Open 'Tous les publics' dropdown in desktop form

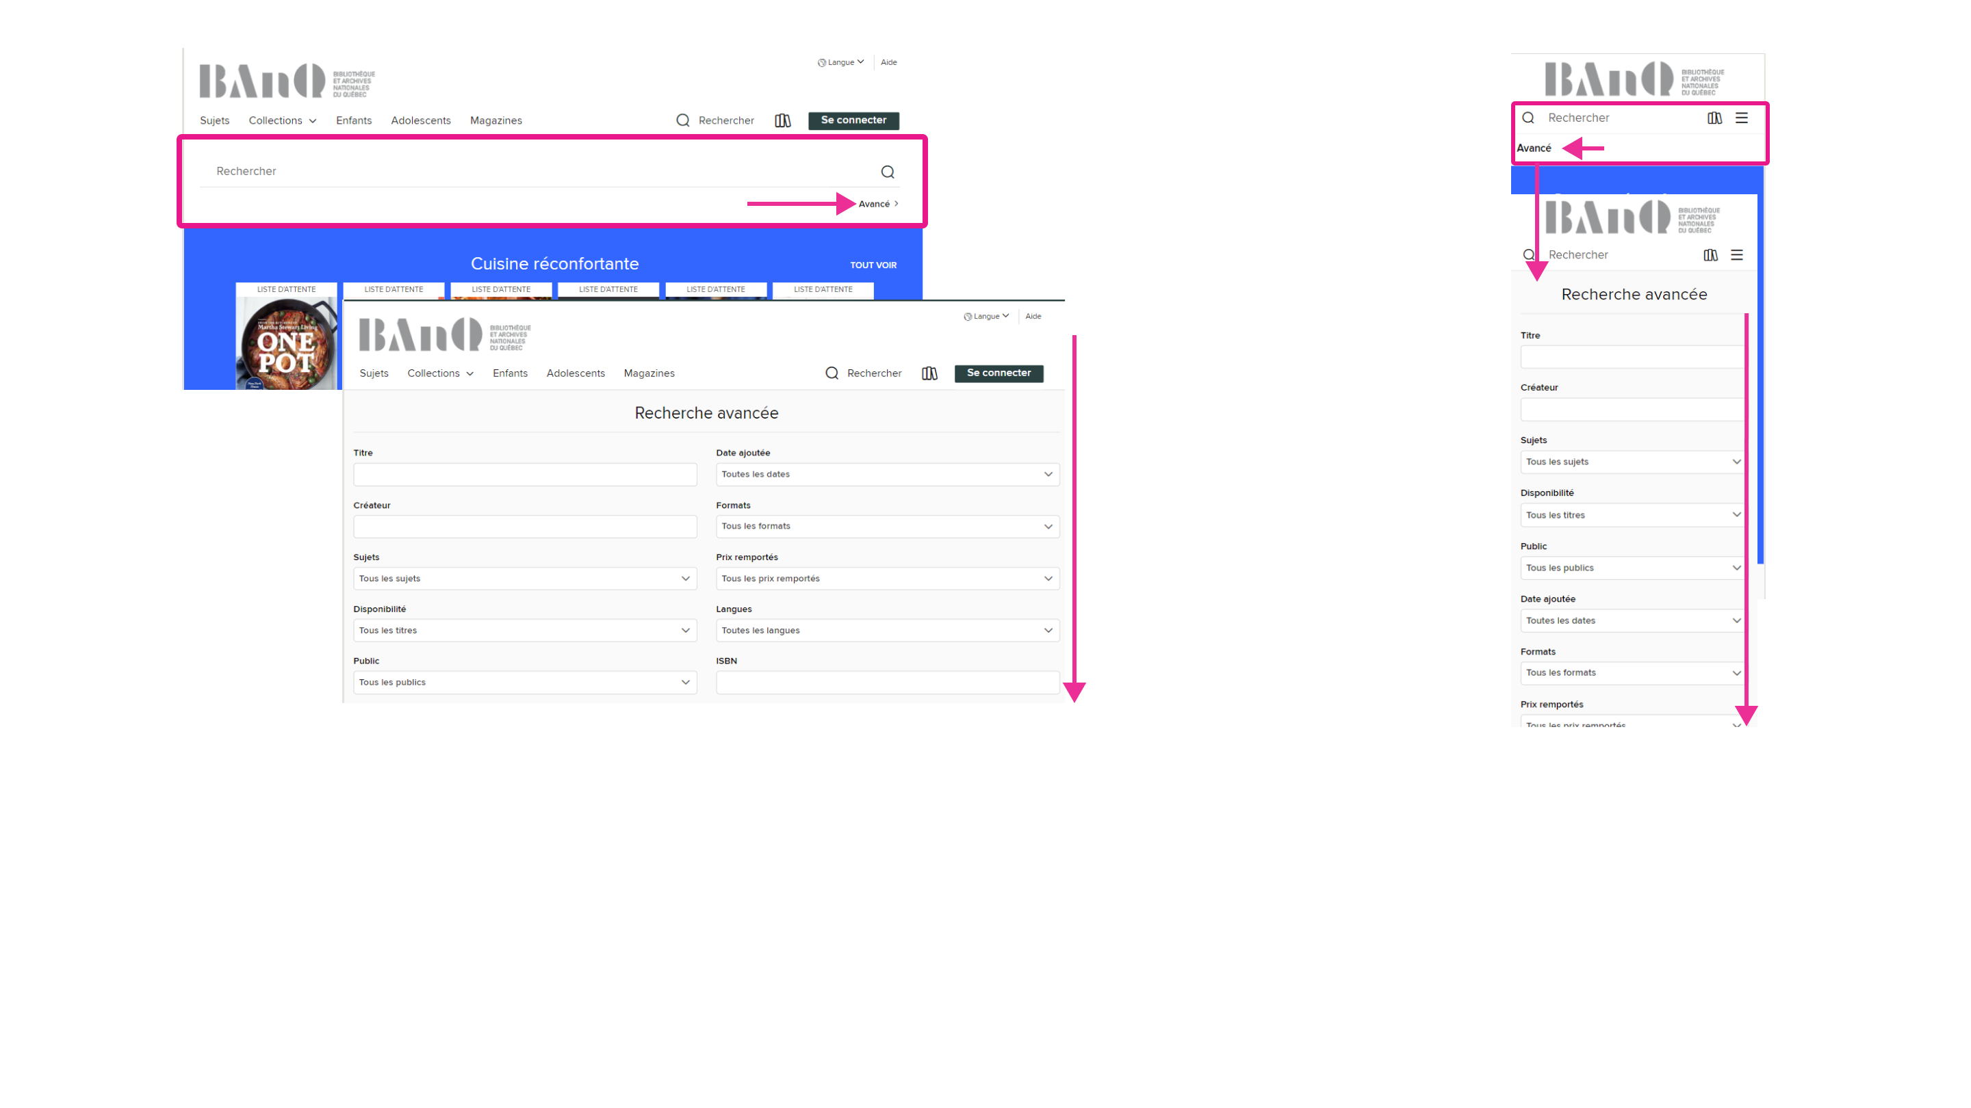point(525,682)
